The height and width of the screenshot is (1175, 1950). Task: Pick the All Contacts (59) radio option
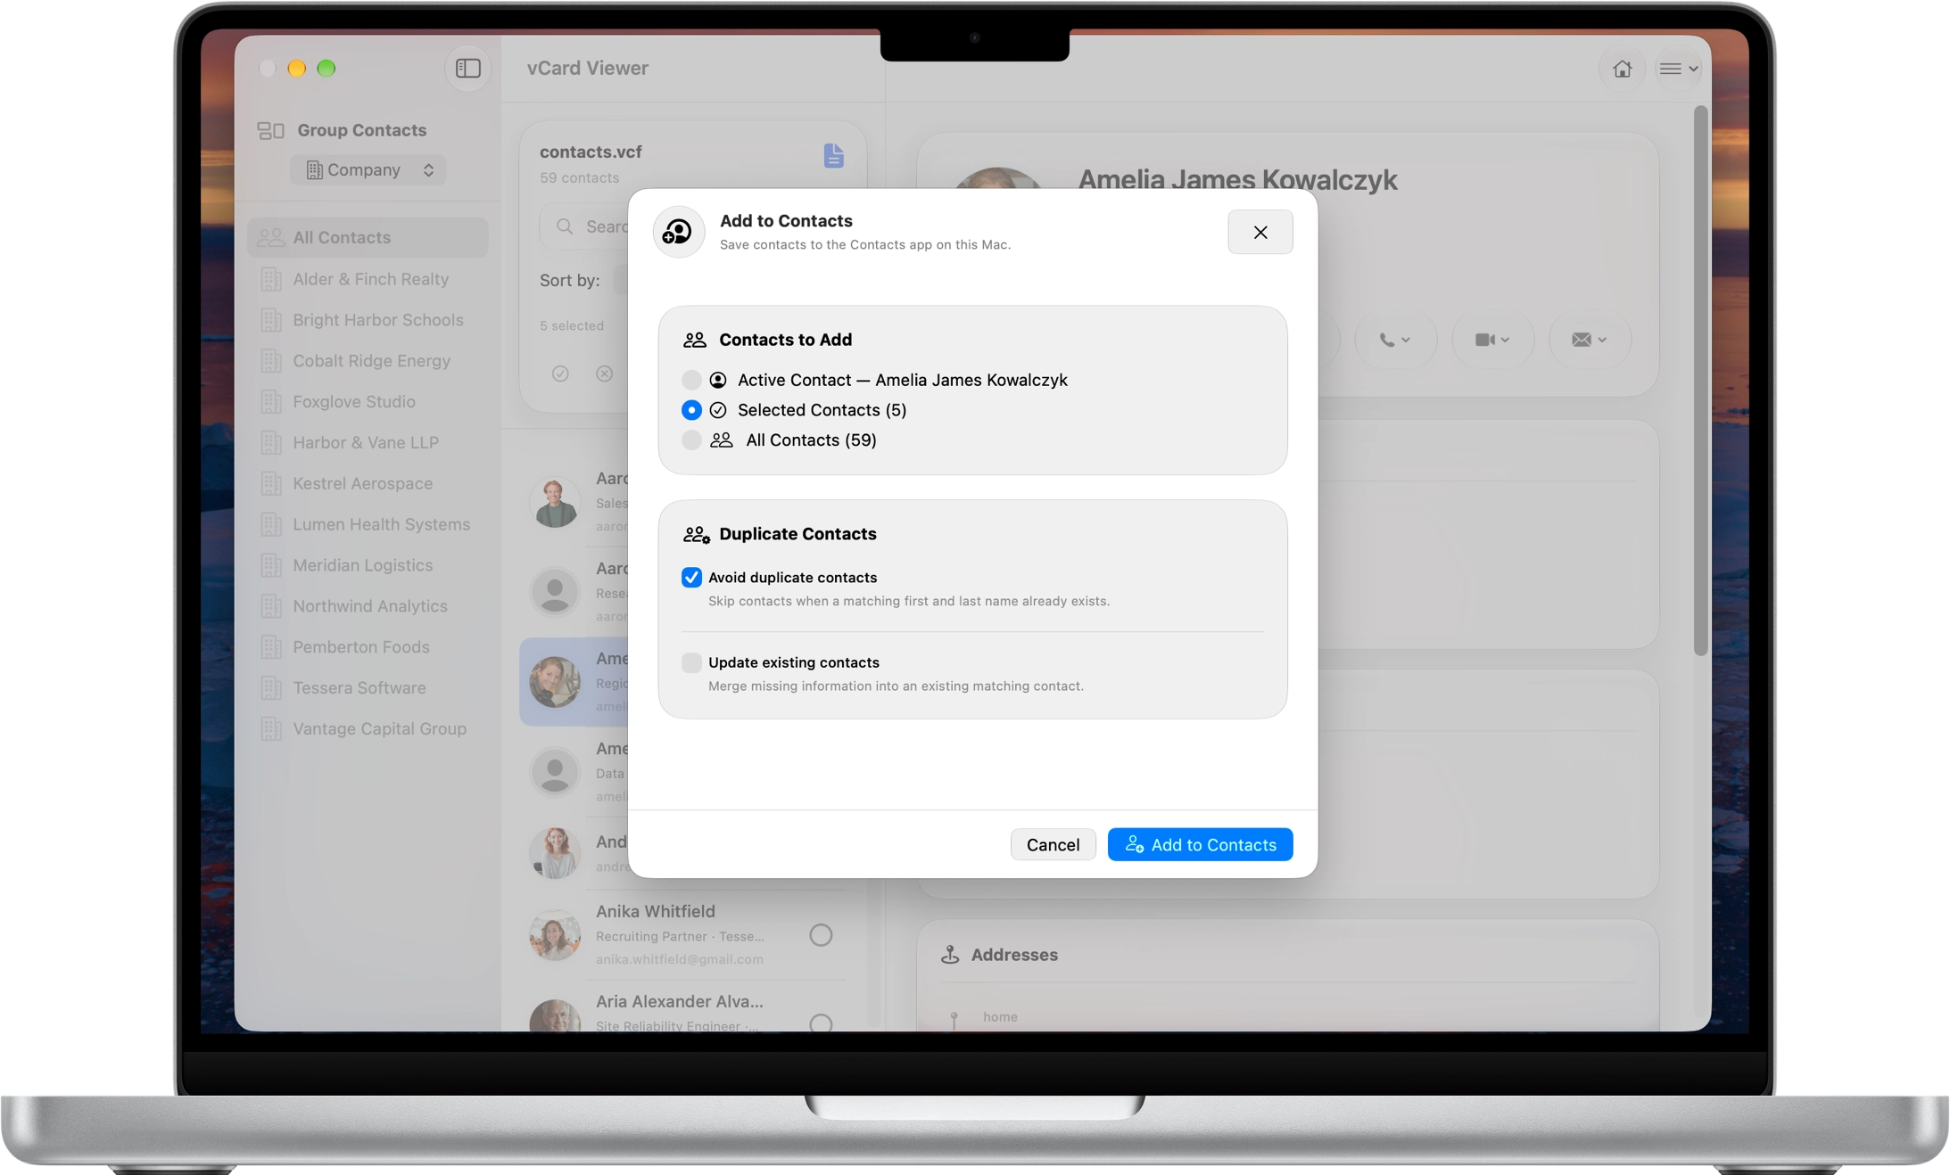tap(691, 440)
